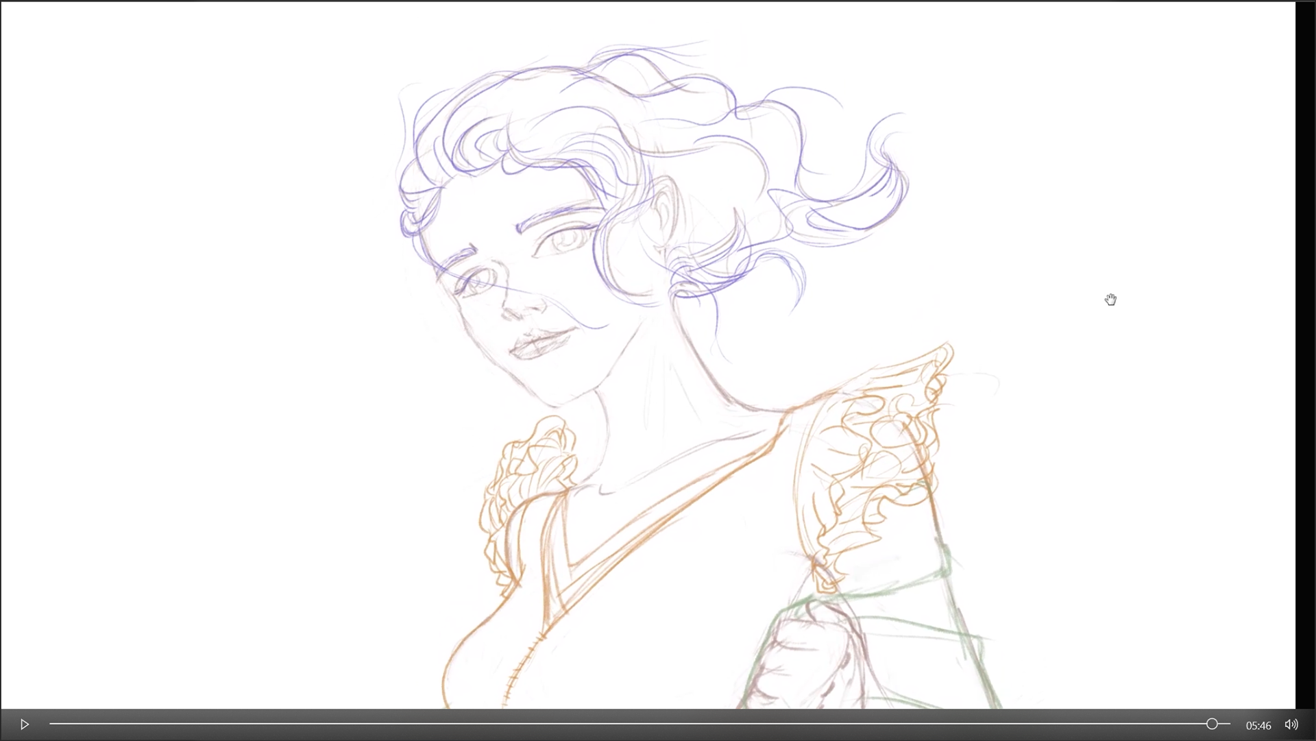This screenshot has height=741, width=1316.
Task: Click the seek bar at one quarter
Action: (345, 724)
